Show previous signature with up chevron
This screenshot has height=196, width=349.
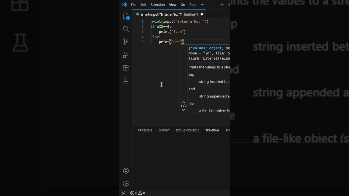(x=183, y=102)
